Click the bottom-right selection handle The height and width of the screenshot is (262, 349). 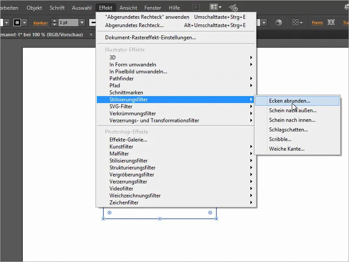216,219
